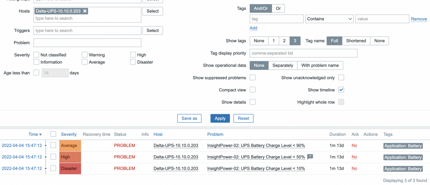Screen dimensions: 430x185
Task: Click timeline dot for the Average problem row
Action: pyautogui.click(x=46, y=145)
